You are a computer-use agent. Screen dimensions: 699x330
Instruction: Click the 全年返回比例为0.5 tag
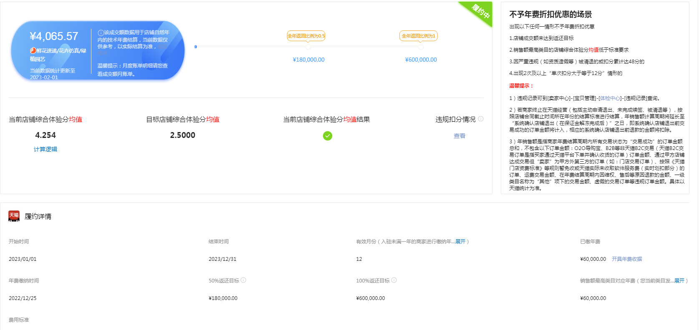pos(306,36)
